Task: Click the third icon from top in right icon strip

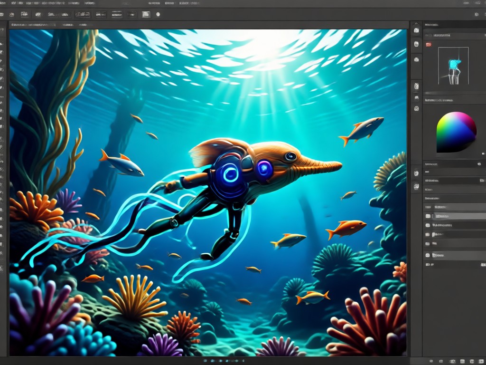Action: click(x=416, y=59)
